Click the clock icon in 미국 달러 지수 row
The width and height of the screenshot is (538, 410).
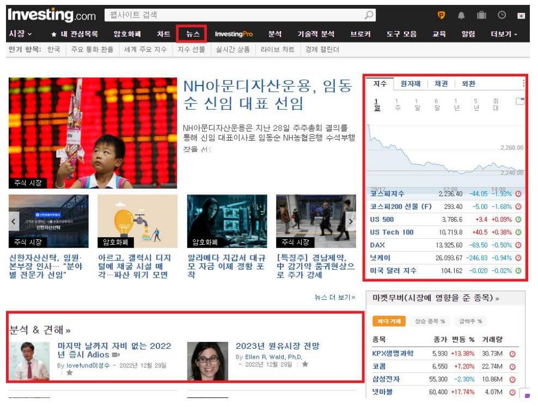click(518, 271)
